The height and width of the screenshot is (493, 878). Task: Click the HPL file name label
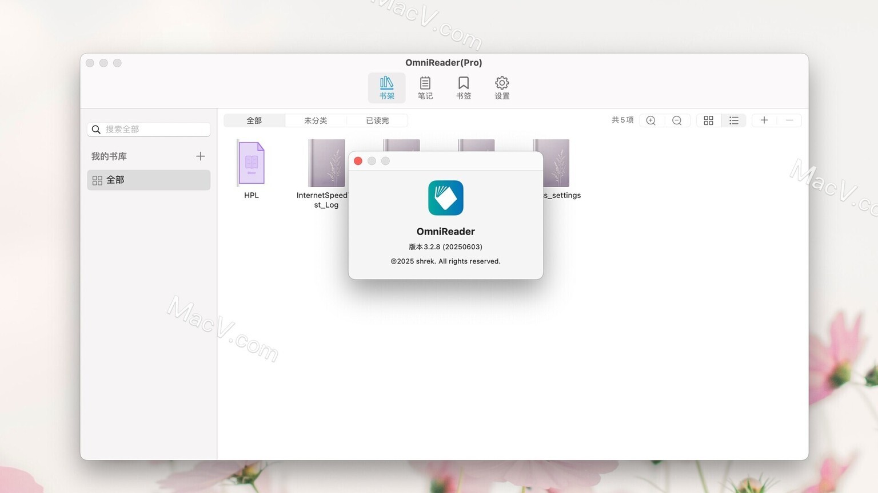click(x=252, y=195)
